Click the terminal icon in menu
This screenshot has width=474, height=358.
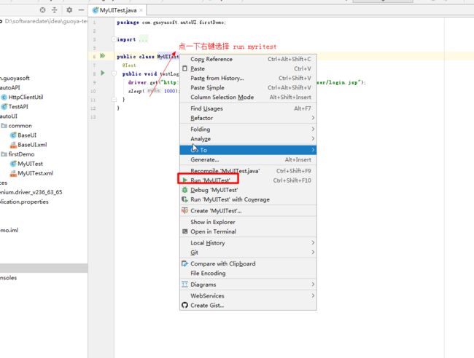[184, 231]
